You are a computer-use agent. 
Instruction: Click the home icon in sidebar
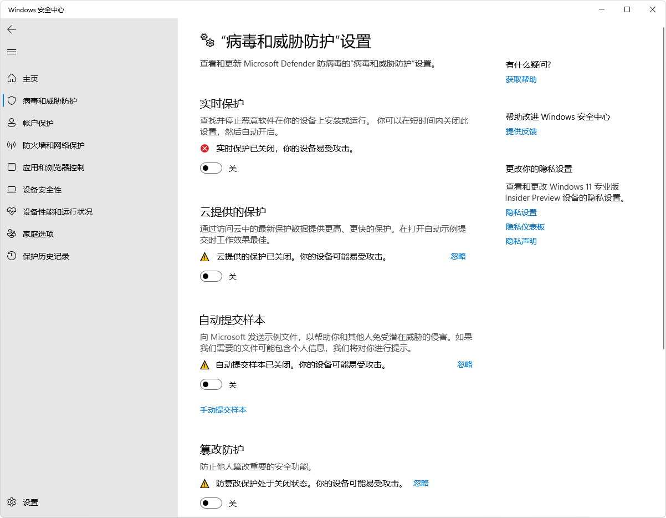click(x=12, y=79)
